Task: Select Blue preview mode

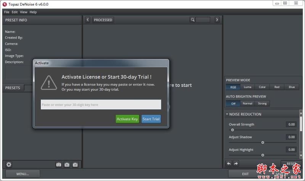Action: click(292, 87)
